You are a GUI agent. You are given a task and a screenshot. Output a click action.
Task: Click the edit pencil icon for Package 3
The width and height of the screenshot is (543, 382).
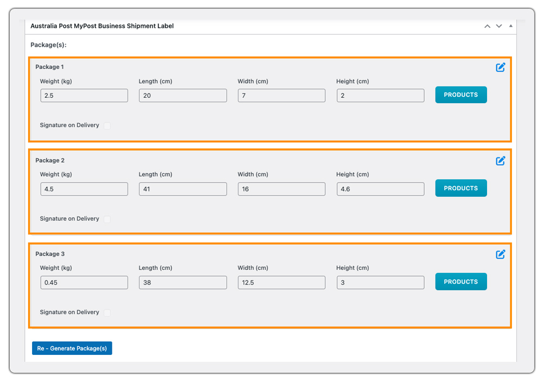point(501,254)
